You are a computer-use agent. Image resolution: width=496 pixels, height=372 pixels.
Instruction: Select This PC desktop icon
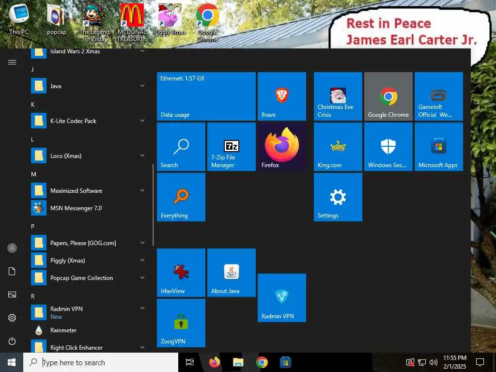click(19, 19)
